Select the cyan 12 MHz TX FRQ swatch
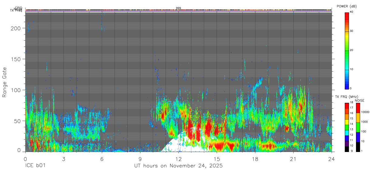This screenshot has width=373, height=172. [x=347, y=133]
